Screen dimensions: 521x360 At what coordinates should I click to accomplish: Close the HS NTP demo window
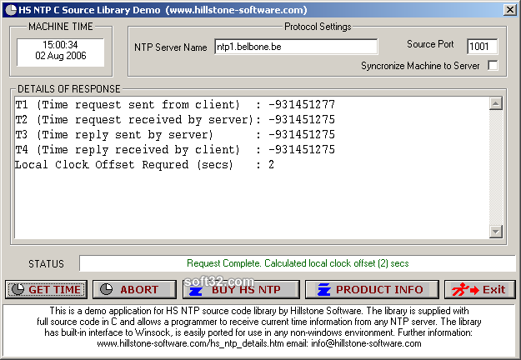509,10
